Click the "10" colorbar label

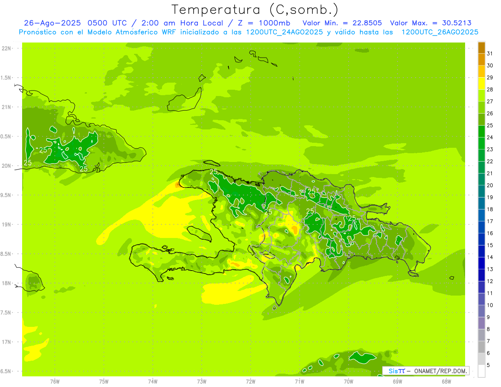pyautogui.click(x=490, y=305)
